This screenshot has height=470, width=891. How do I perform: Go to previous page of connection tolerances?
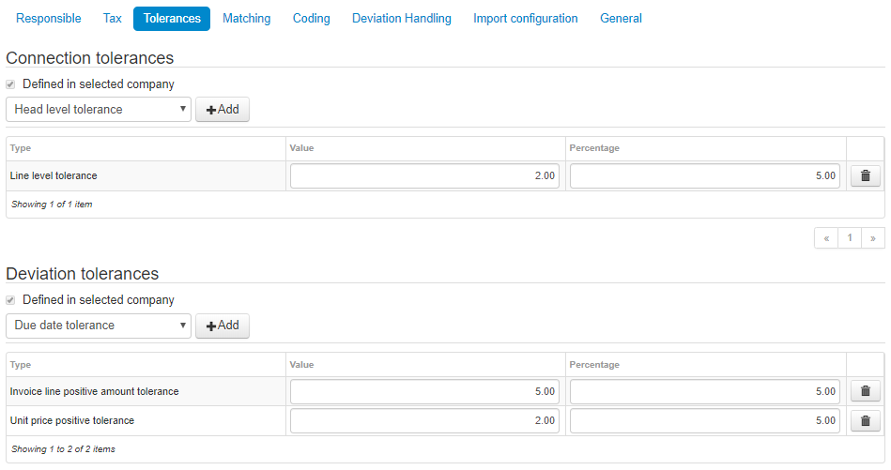[826, 238]
